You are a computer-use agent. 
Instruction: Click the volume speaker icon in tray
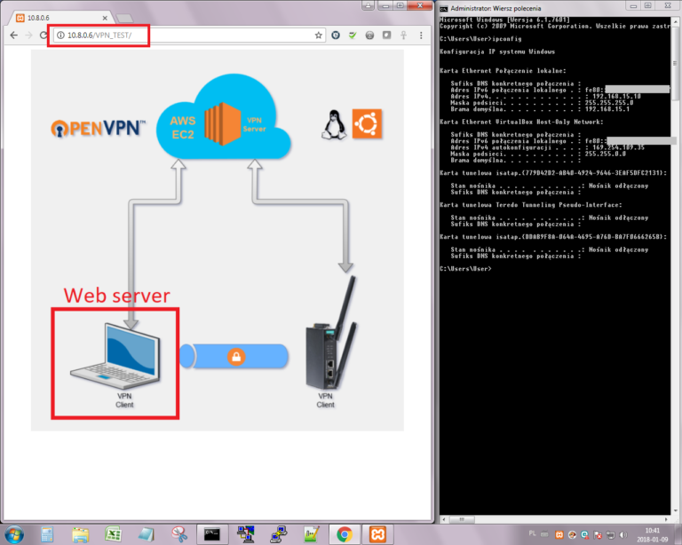click(623, 534)
